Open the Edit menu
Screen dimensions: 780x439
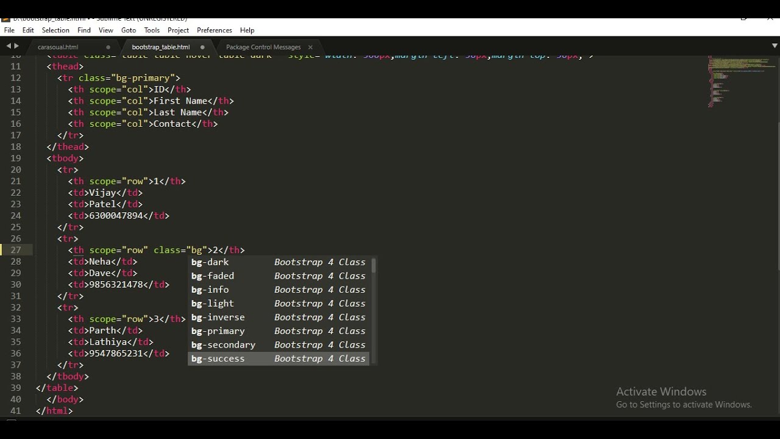[28, 30]
